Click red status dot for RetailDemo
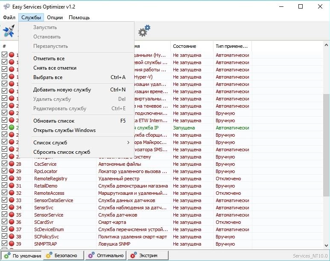This screenshot has height=261, width=330. coord(12,185)
